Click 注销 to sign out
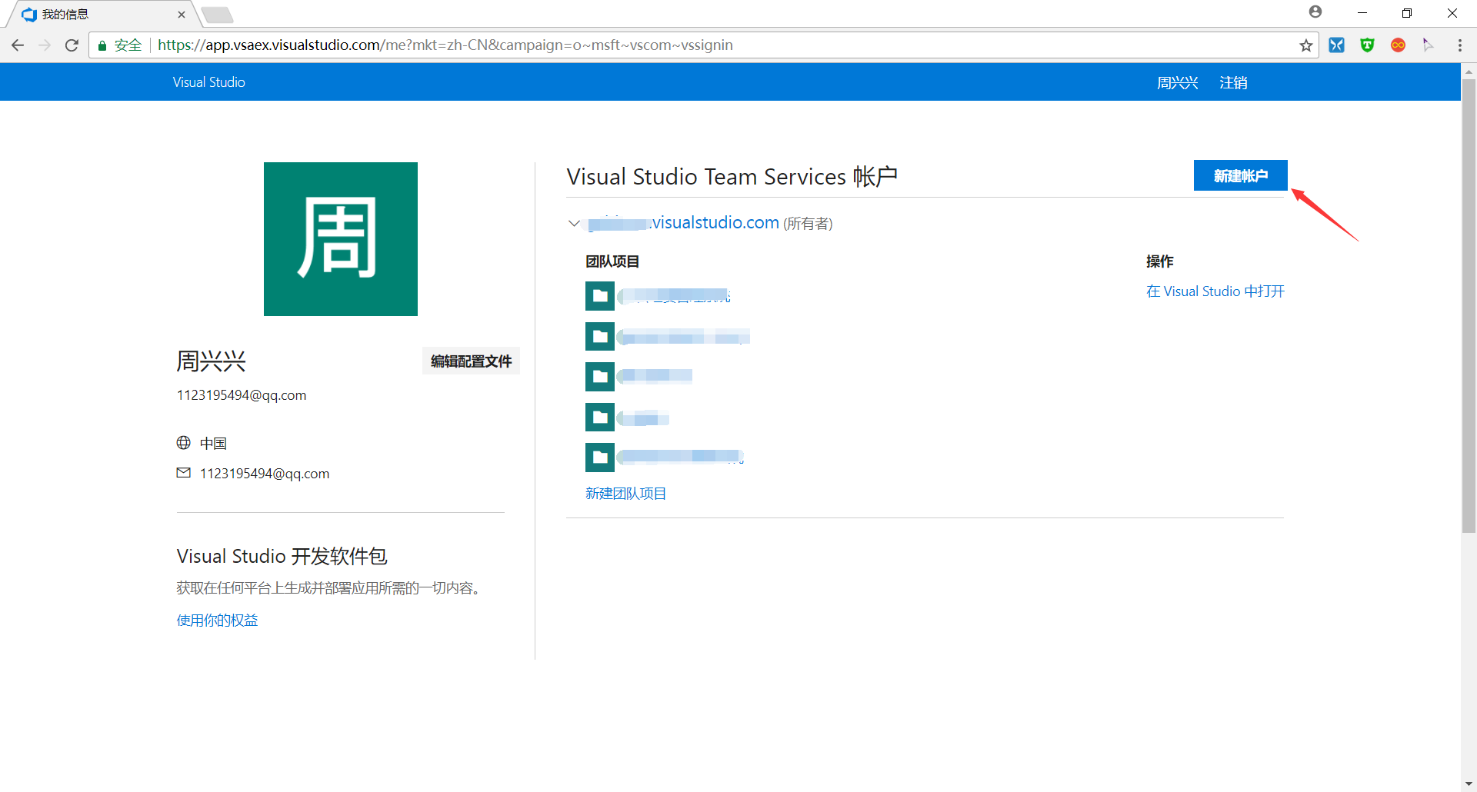 coord(1233,82)
